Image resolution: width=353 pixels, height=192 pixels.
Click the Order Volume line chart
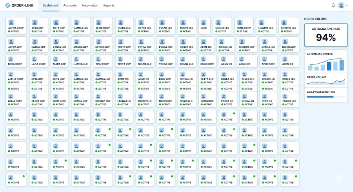326,82
